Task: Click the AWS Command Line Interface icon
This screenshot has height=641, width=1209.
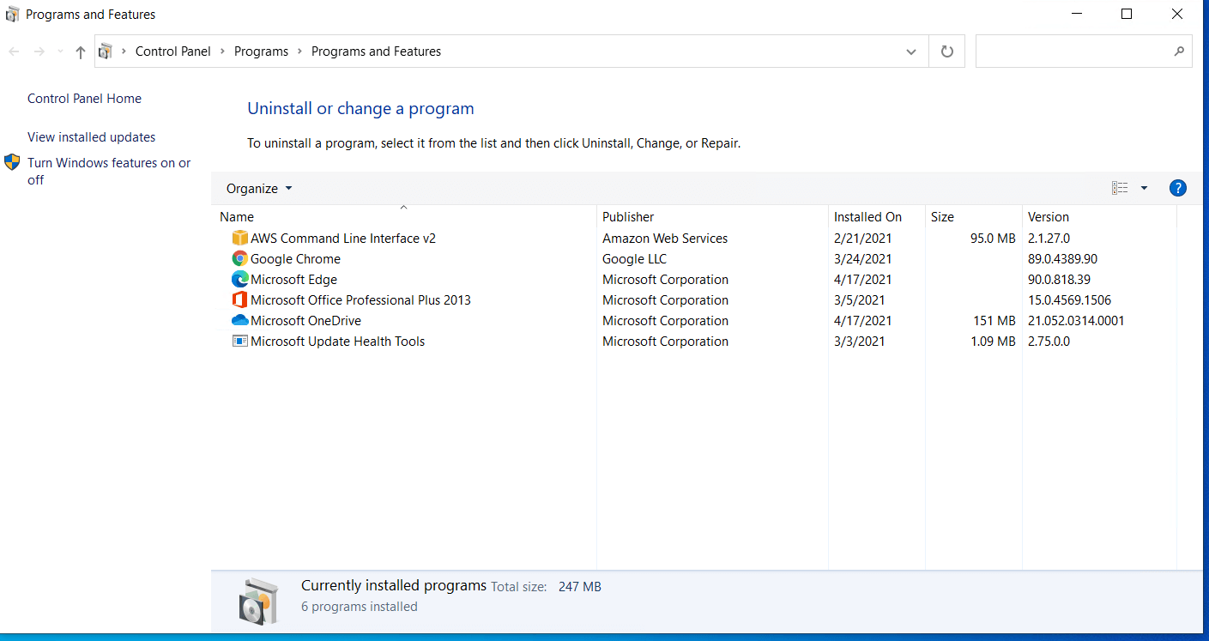Action: pos(239,238)
